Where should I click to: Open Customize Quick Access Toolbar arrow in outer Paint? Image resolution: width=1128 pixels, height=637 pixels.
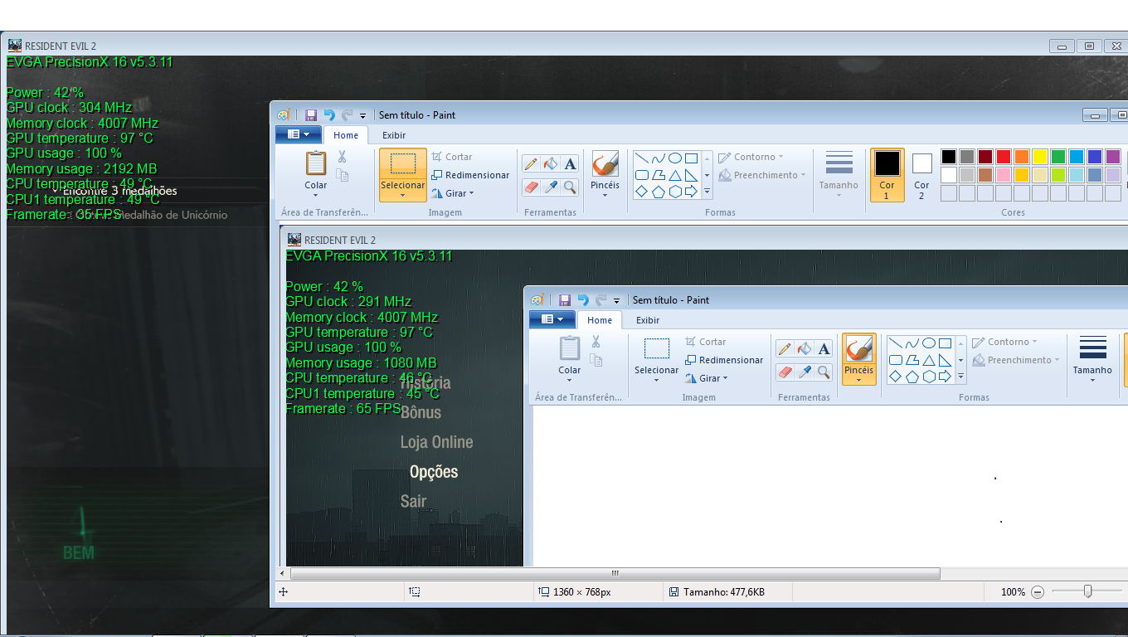tap(363, 115)
